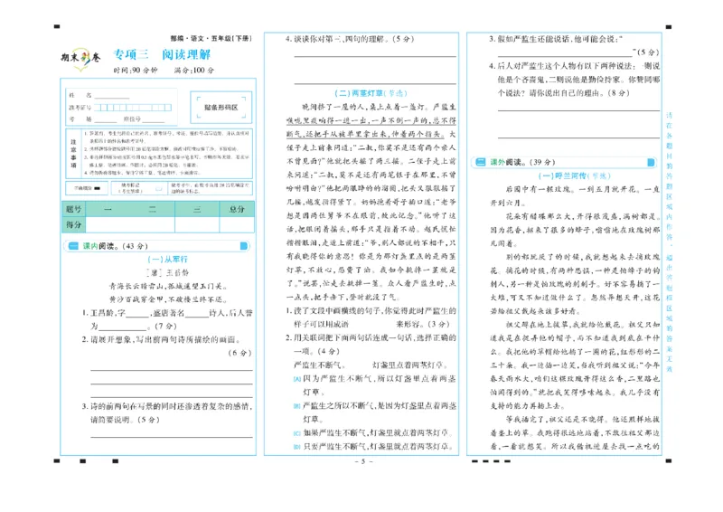The image size is (723, 512).
Task: Click the text 时间:90分钟
Action: point(135,71)
